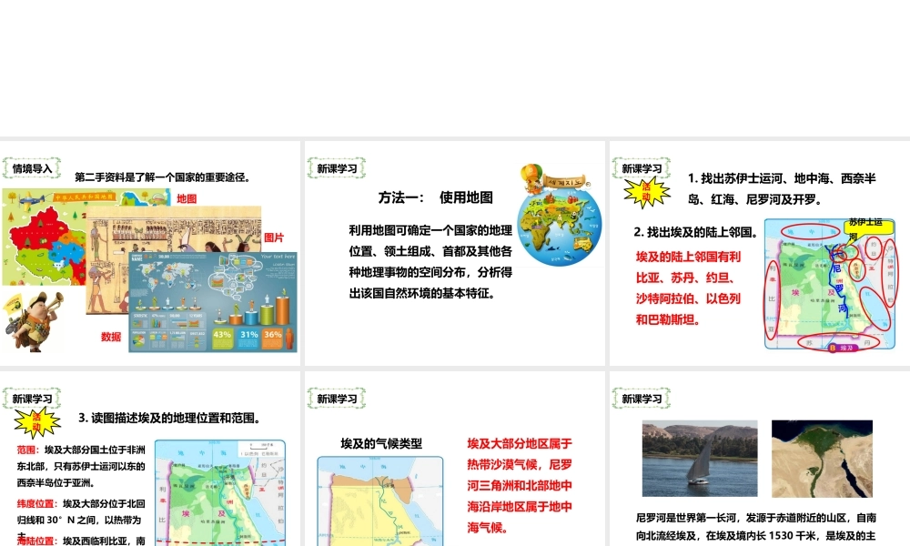Click the Egypt map with red ovals
This screenshot has height=546, width=910.
(x=831, y=284)
